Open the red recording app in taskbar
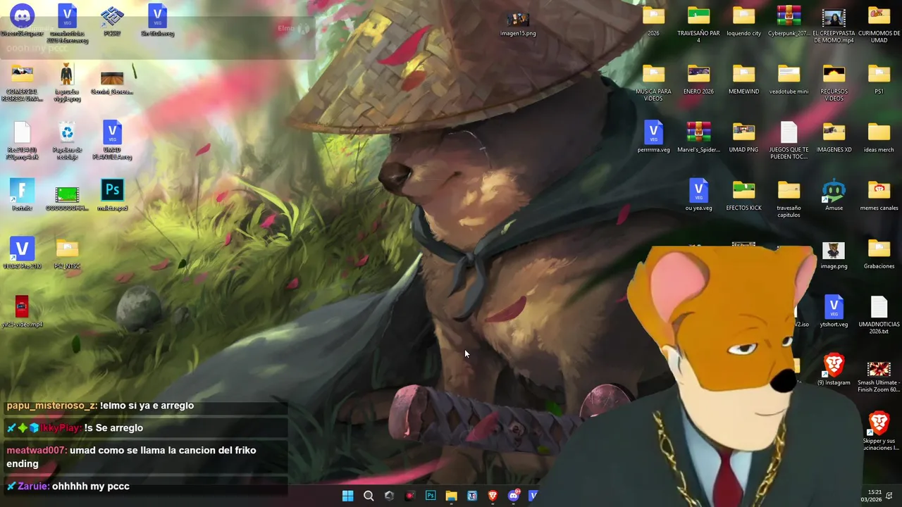This screenshot has height=507, width=902. [x=410, y=496]
